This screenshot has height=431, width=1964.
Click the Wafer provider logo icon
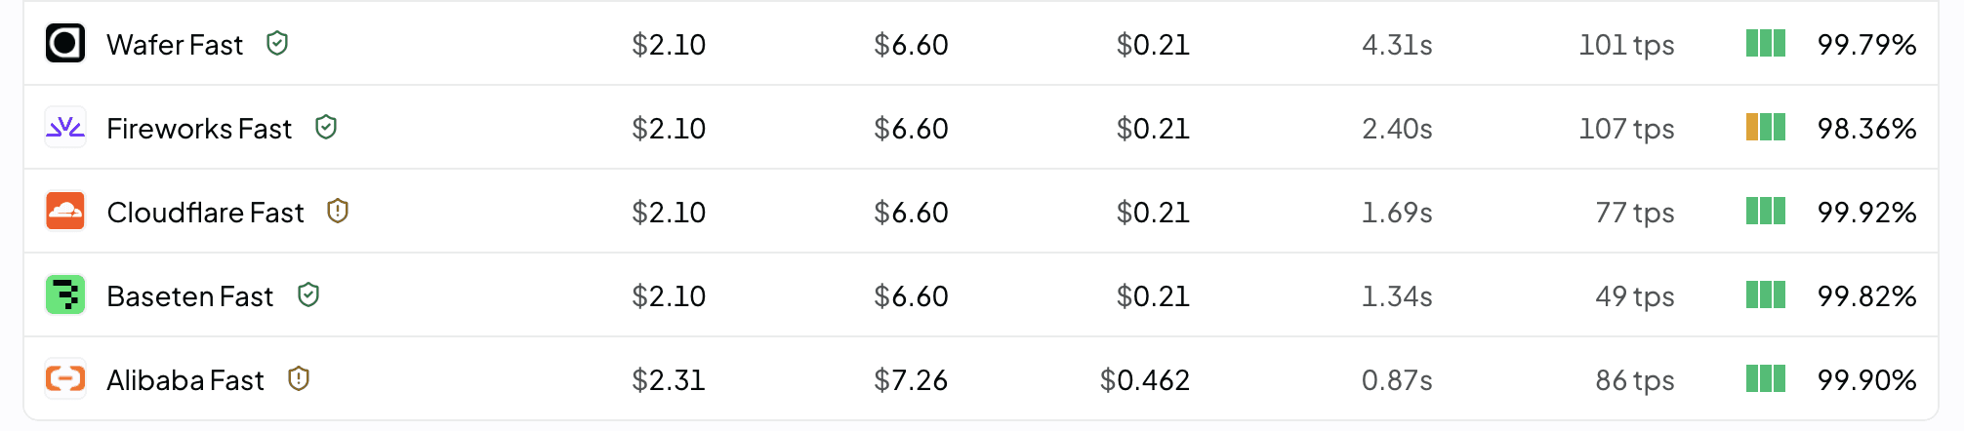coord(65,43)
